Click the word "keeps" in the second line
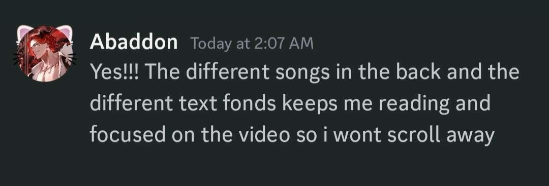 click(x=310, y=105)
